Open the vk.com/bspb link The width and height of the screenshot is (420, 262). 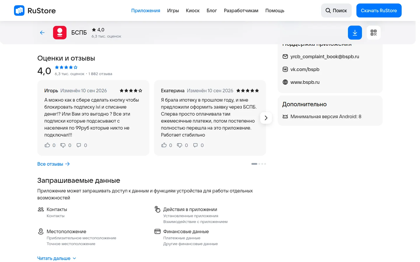pyautogui.click(x=305, y=69)
